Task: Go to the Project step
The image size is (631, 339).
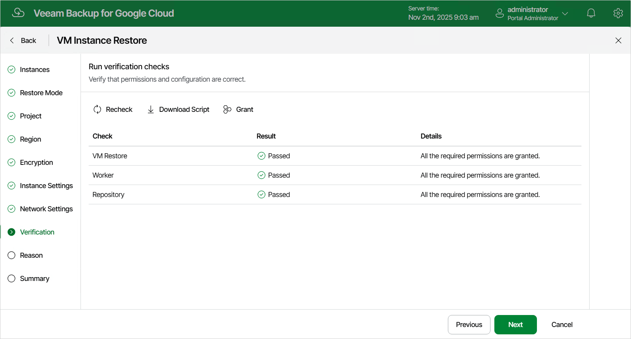Action: pyautogui.click(x=31, y=116)
